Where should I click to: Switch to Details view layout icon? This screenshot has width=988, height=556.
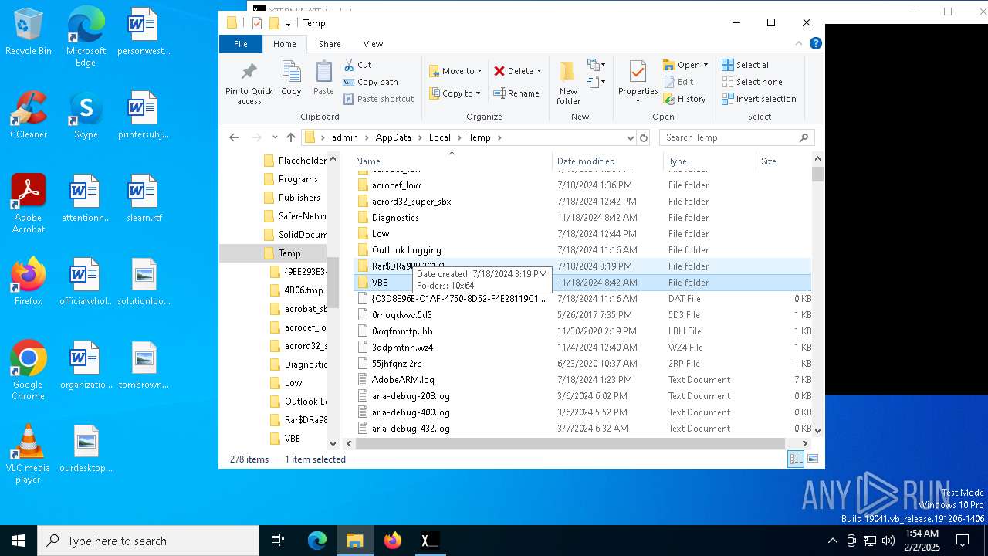coord(796,459)
